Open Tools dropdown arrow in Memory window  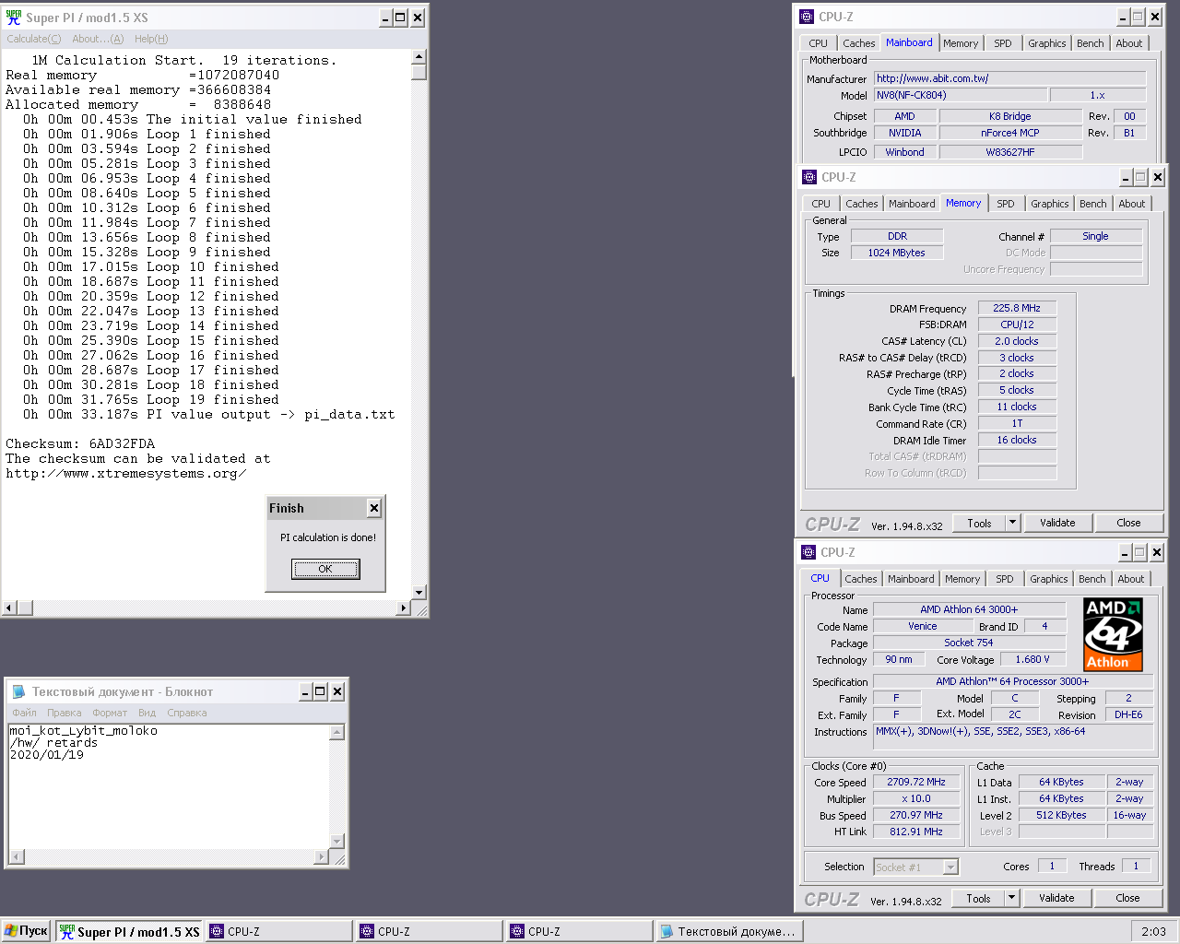click(x=1012, y=523)
